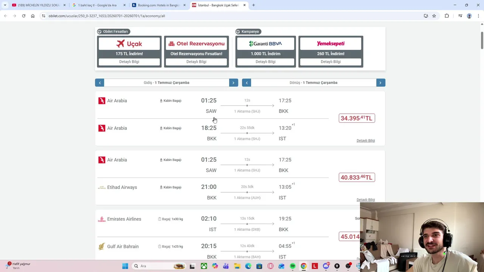Screen dimensions: 484x272
Task: Click 02:10 IST departure time
Action: [x=209, y=219]
